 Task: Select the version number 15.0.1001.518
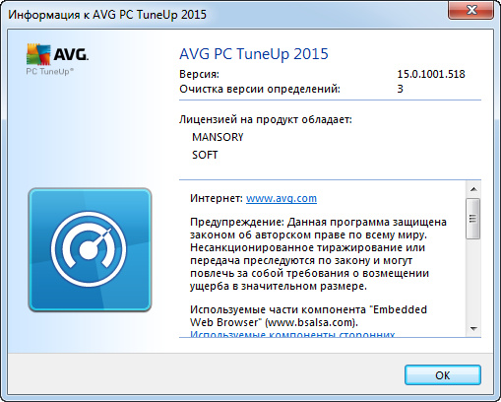pos(431,74)
